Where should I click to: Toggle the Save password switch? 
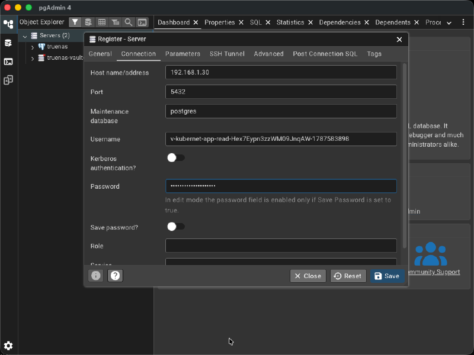pos(176,227)
